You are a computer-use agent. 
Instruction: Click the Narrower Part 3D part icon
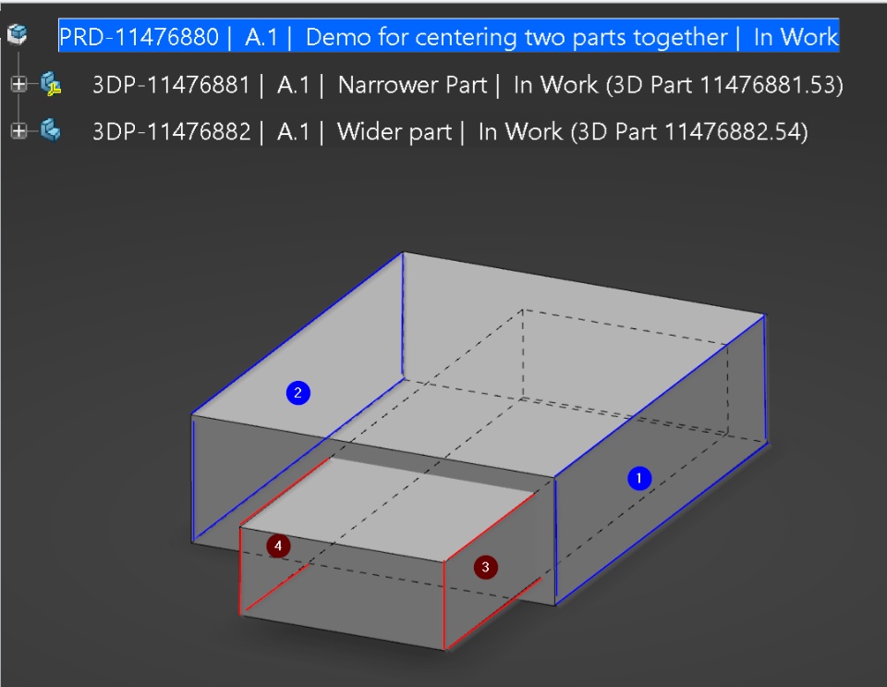pyautogui.click(x=50, y=84)
